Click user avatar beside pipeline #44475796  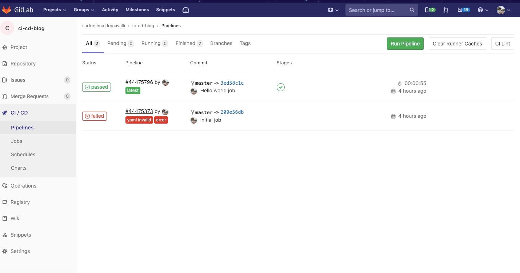(x=165, y=83)
